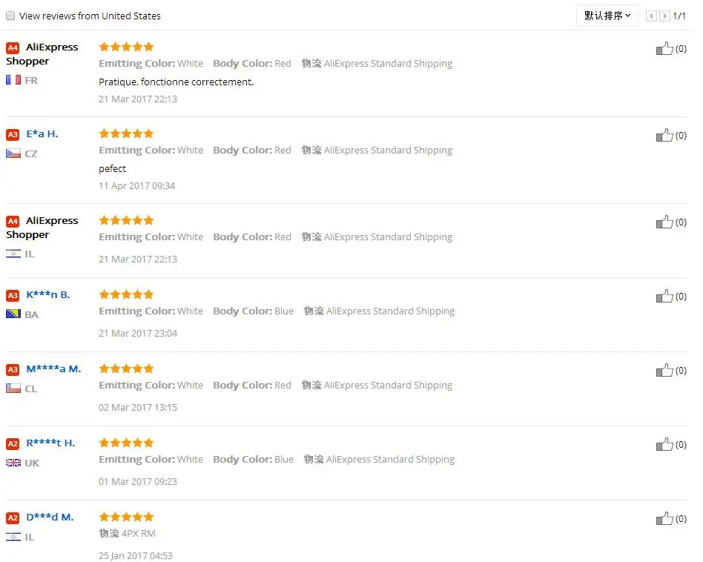Open D***d M. reviewer profile

(x=50, y=518)
